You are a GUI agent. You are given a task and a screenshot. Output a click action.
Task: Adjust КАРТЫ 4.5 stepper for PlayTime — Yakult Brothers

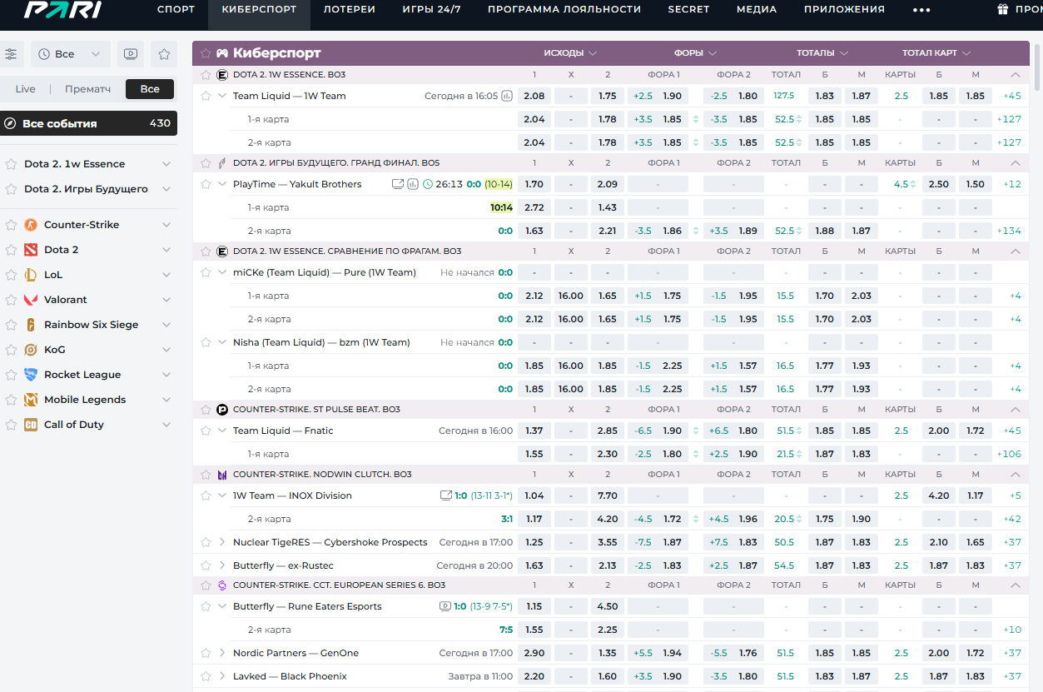click(x=913, y=184)
